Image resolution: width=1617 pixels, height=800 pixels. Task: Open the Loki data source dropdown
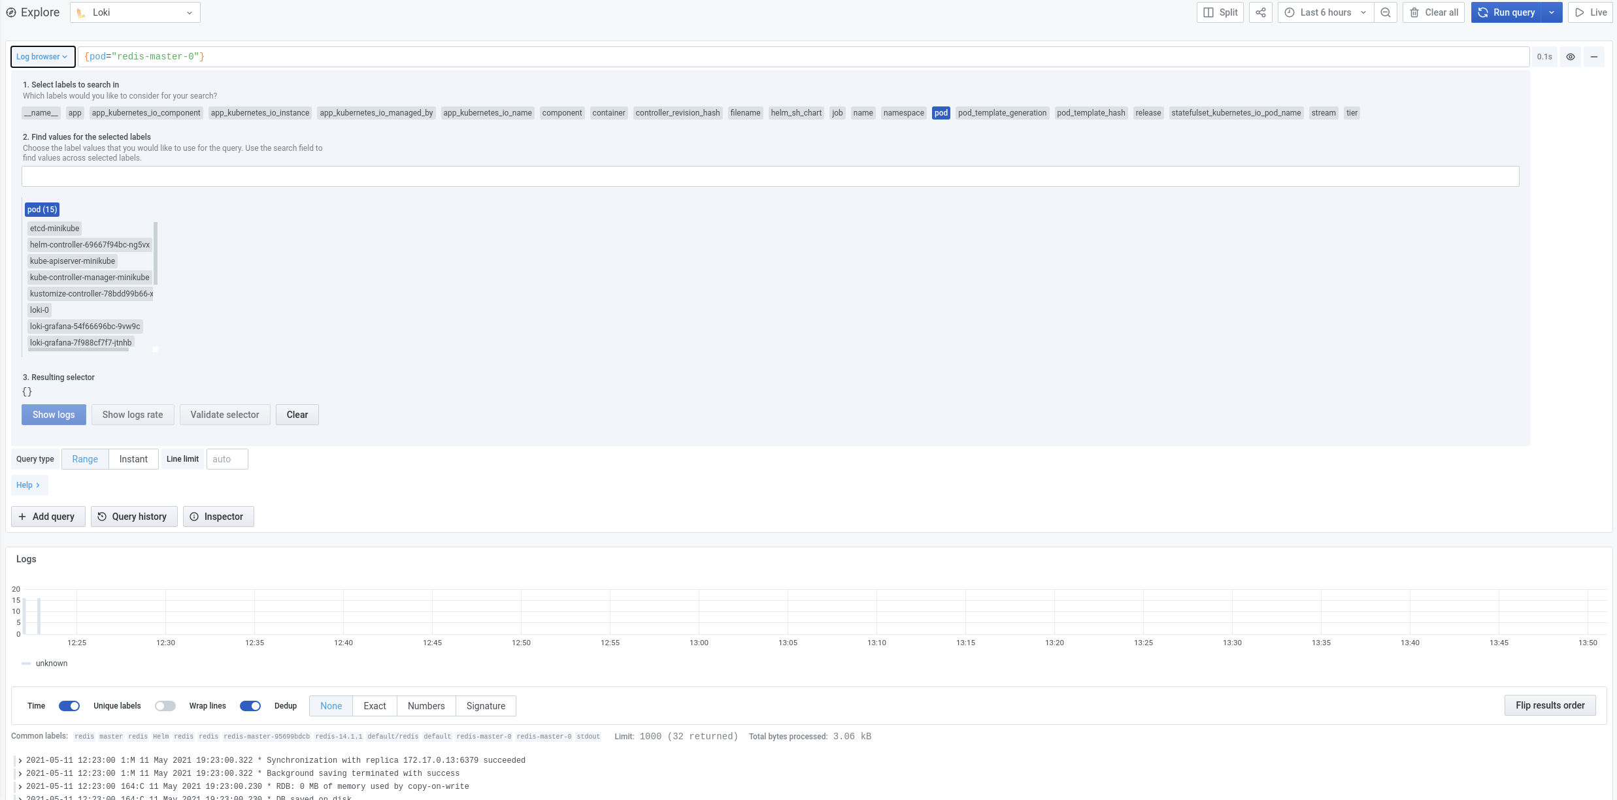(x=135, y=12)
